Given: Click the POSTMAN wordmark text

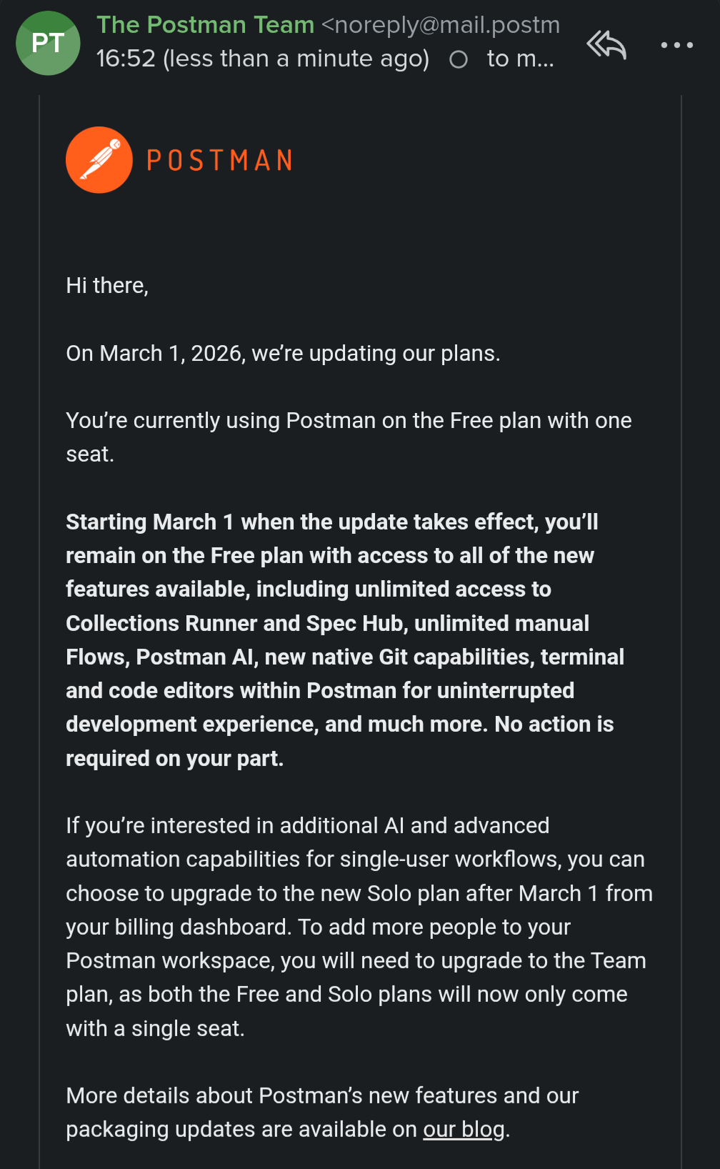Looking at the screenshot, I should [x=220, y=161].
